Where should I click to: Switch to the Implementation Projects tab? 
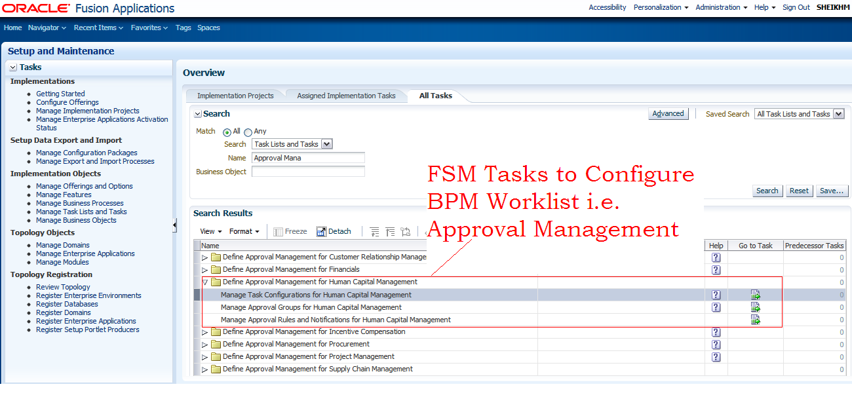[235, 95]
